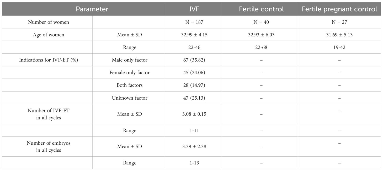Click the Male only factor cell
383x171 pixels.
click(x=130, y=60)
